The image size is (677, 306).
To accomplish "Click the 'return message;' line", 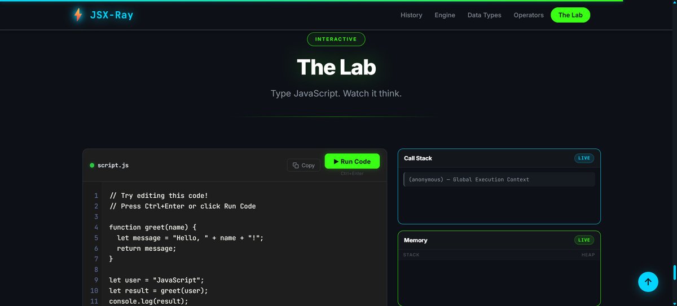I will pyautogui.click(x=147, y=249).
